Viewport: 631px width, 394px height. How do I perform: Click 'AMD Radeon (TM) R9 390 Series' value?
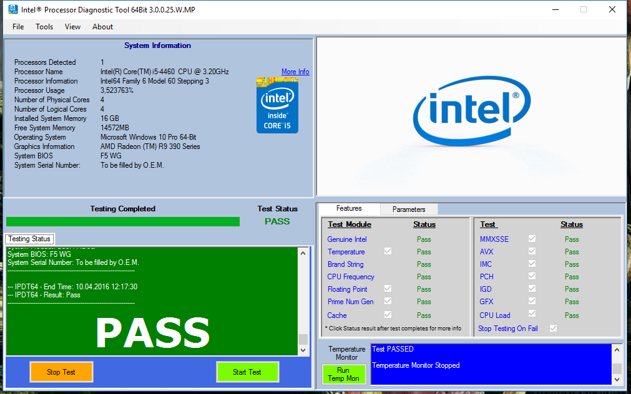coord(150,147)
